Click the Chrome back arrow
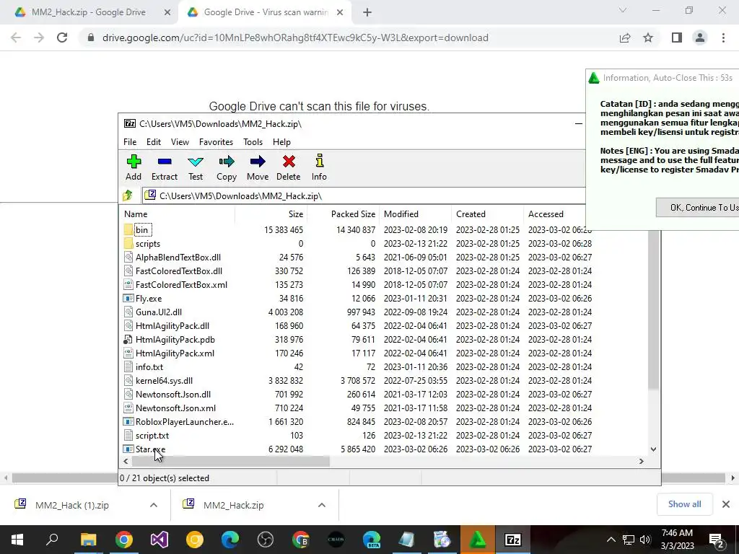739x554 pixels. (x=16, y=38)
